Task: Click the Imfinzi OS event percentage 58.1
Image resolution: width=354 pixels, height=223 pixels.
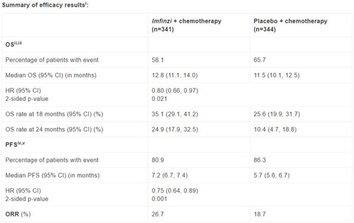Action: [x=158, y=60]
